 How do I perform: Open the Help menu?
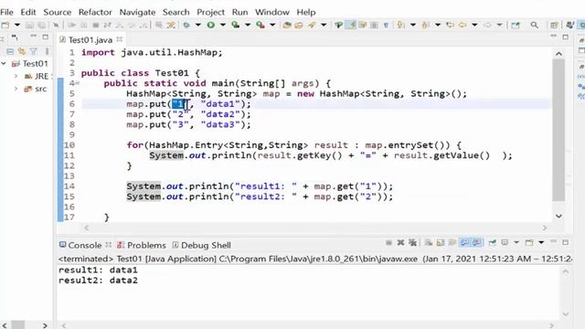[x=306, y=12]
